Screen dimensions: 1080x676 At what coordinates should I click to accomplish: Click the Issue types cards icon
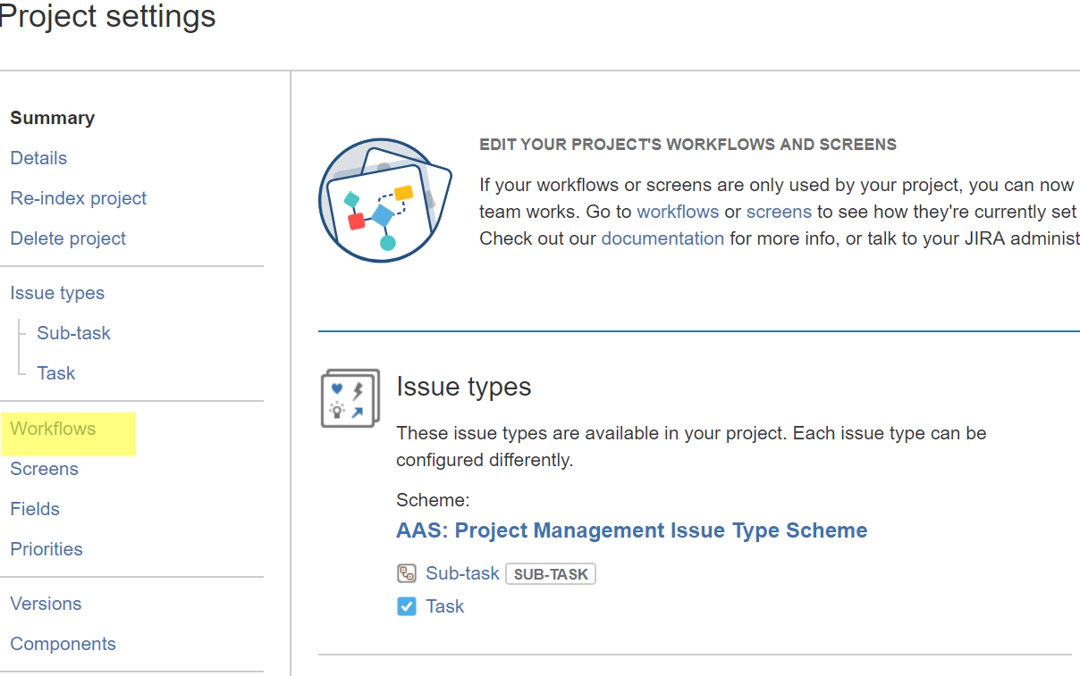tap(350, 397)
